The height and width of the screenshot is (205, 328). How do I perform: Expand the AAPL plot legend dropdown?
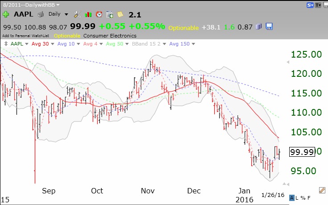pos(27,44)
